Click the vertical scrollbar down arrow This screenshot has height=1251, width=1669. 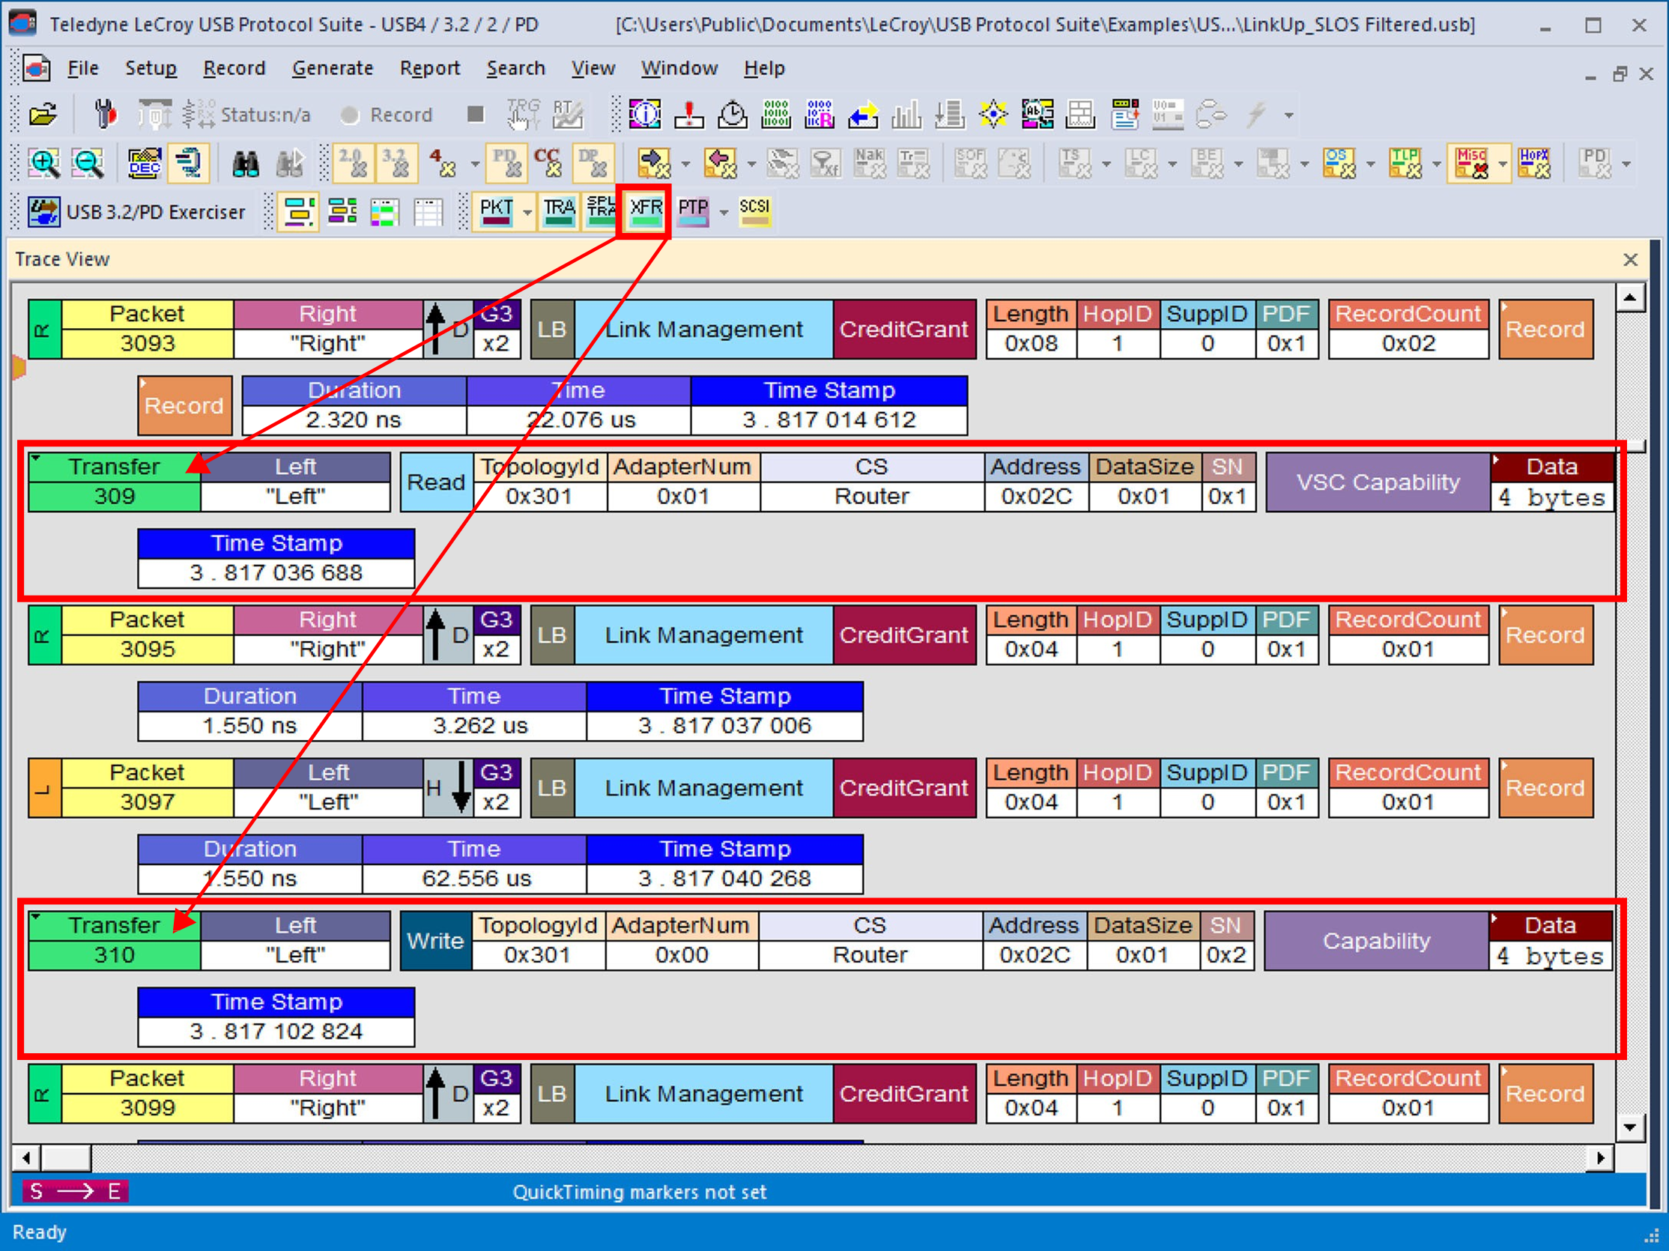pos(1629,1127)
